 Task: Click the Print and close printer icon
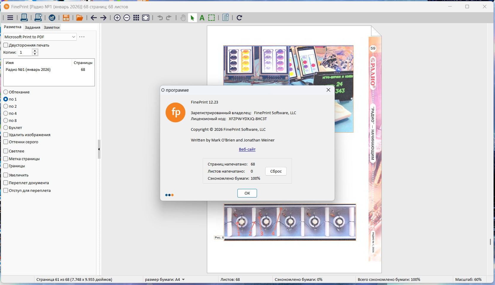38,18
